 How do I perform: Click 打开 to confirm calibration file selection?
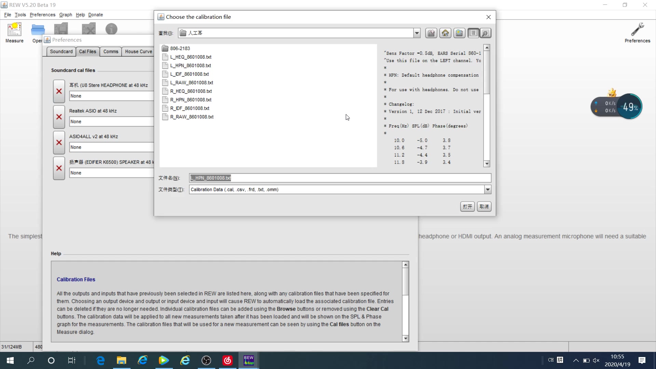(467, 206)
